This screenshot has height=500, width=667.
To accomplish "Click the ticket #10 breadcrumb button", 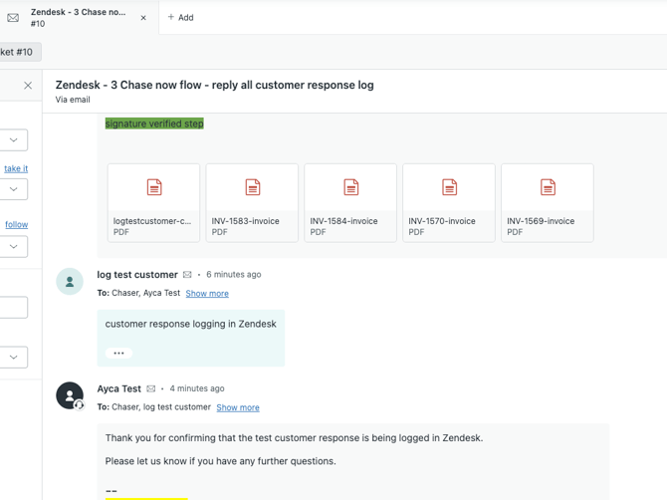I will [x=18, y=52].
